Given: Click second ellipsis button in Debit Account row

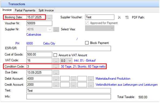Looking at the screenshot, I should click(x=74, y=79).
